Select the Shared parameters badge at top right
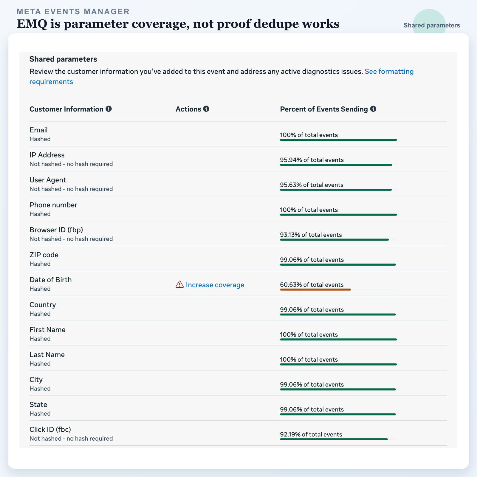Image resolution: width=477 pixels, height=477 pixels. (432, 25)
